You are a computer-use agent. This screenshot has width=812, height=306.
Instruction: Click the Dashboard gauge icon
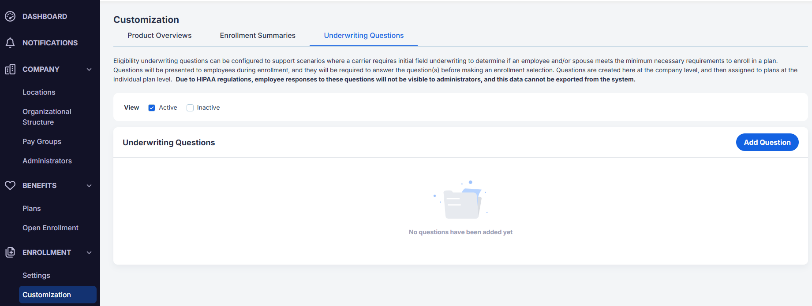point(10,16)
